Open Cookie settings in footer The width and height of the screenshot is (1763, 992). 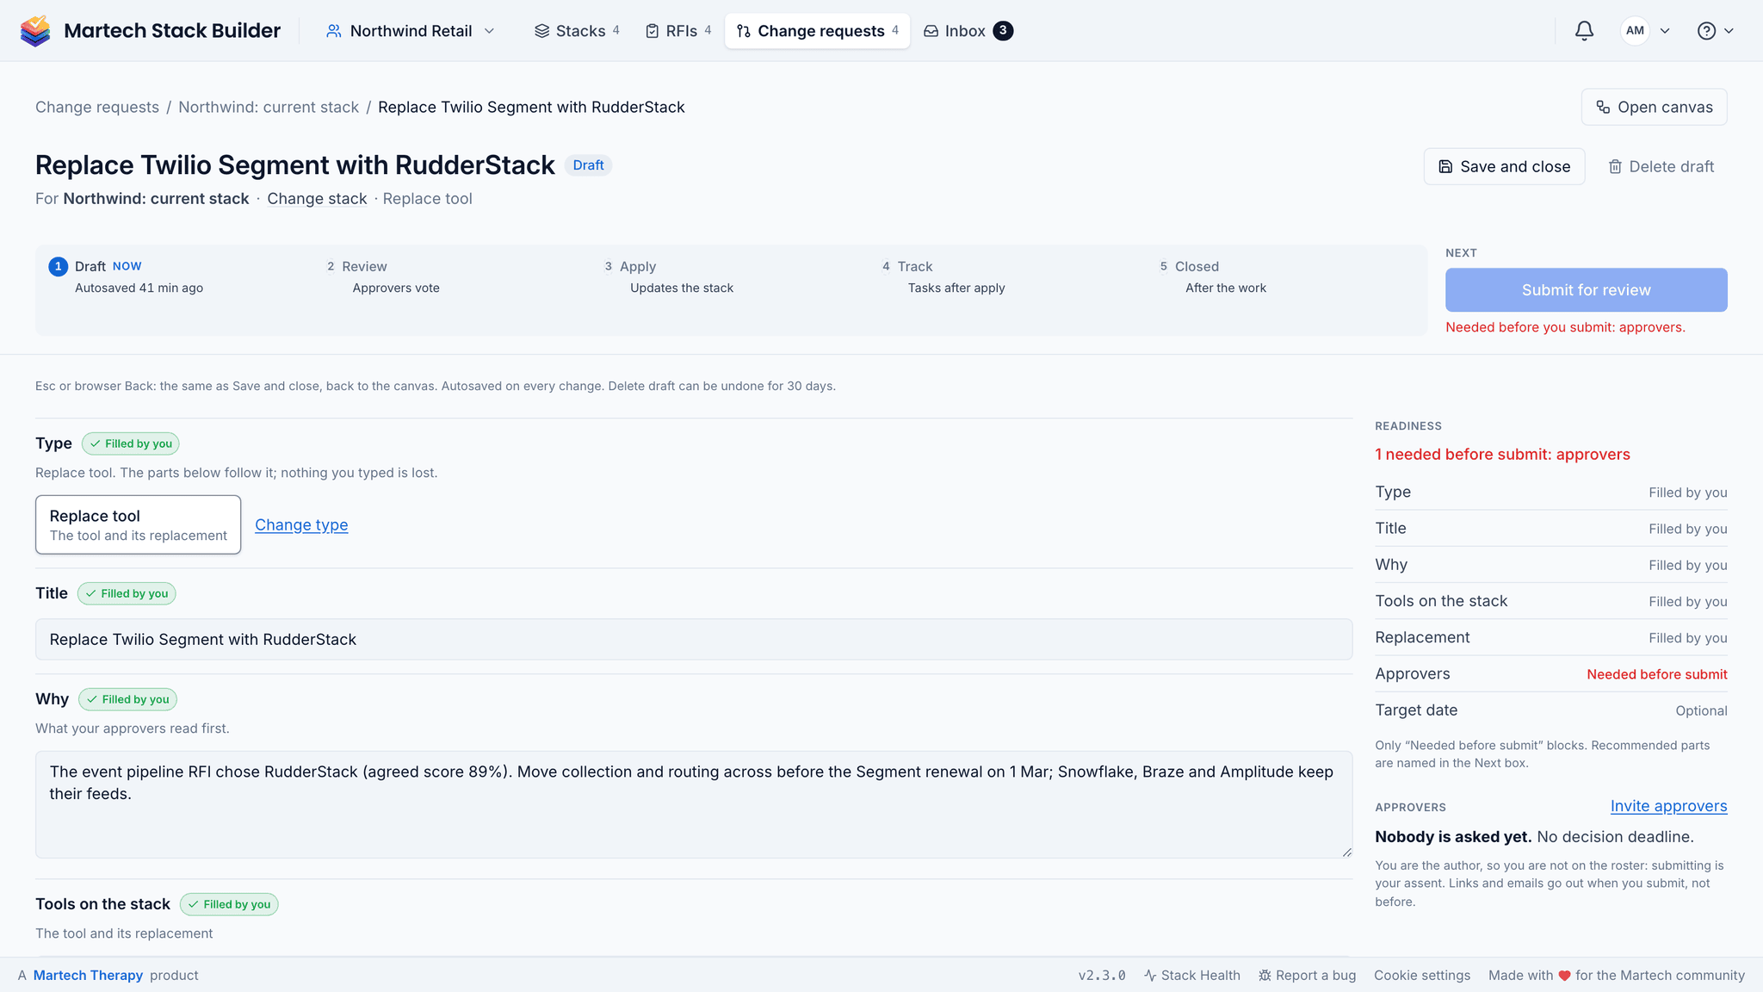pos(1422,975)
